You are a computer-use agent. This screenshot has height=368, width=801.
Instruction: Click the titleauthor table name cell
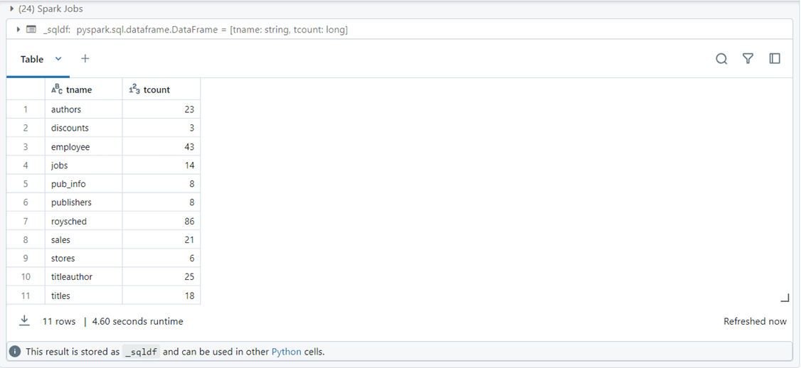(72, 277)
